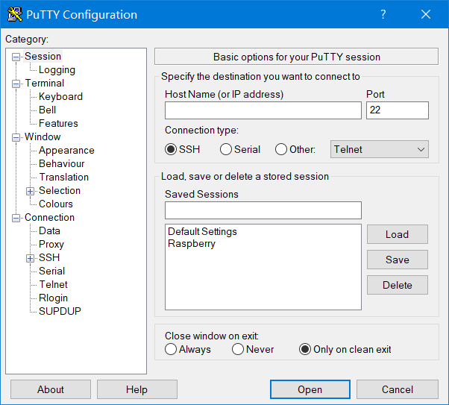
Task: Click the Load button
Action: point(398,235)
